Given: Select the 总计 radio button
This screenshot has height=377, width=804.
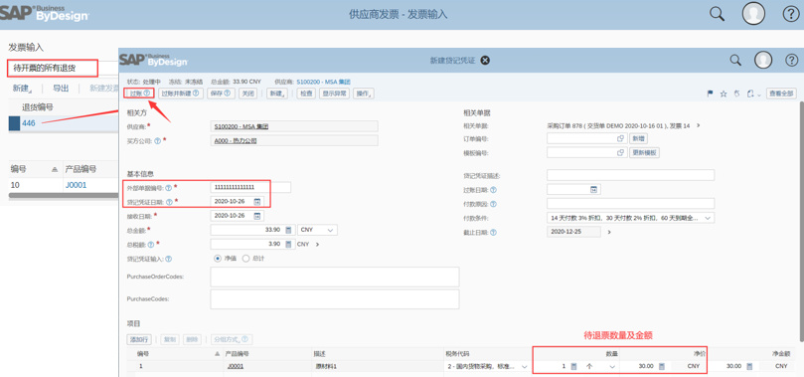Looking at the screenshot, I should tap(246, 259).
